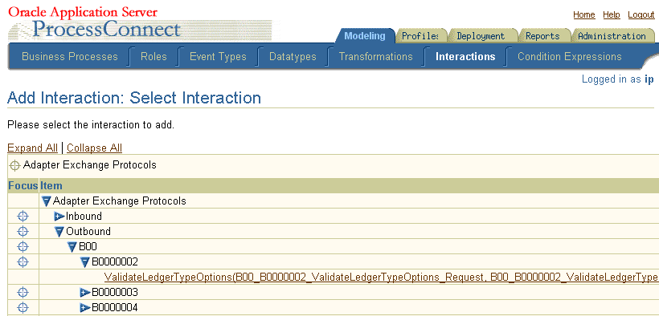Go to Condition Expressions subtab
Viewport: 659px width, 316px height.
pyautogui.click(x=570, y=57)
